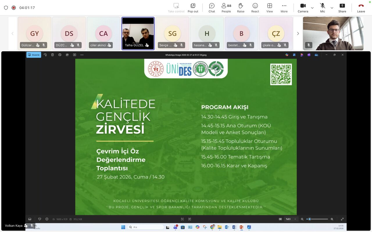Viewport: 372px width, 232px height.
Task: Open the More options menu
Action: point(284,8)
